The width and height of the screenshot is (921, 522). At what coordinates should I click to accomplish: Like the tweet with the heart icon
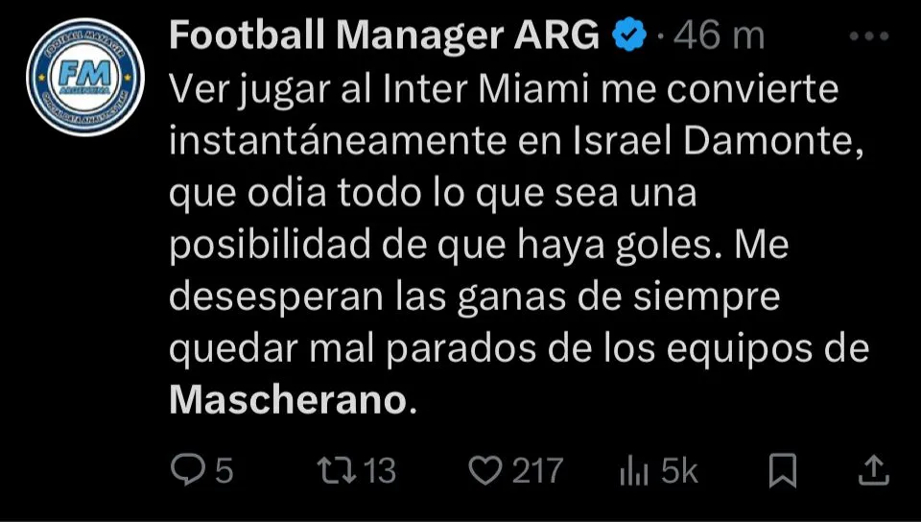pyautogui.click(x=485, y=470)
